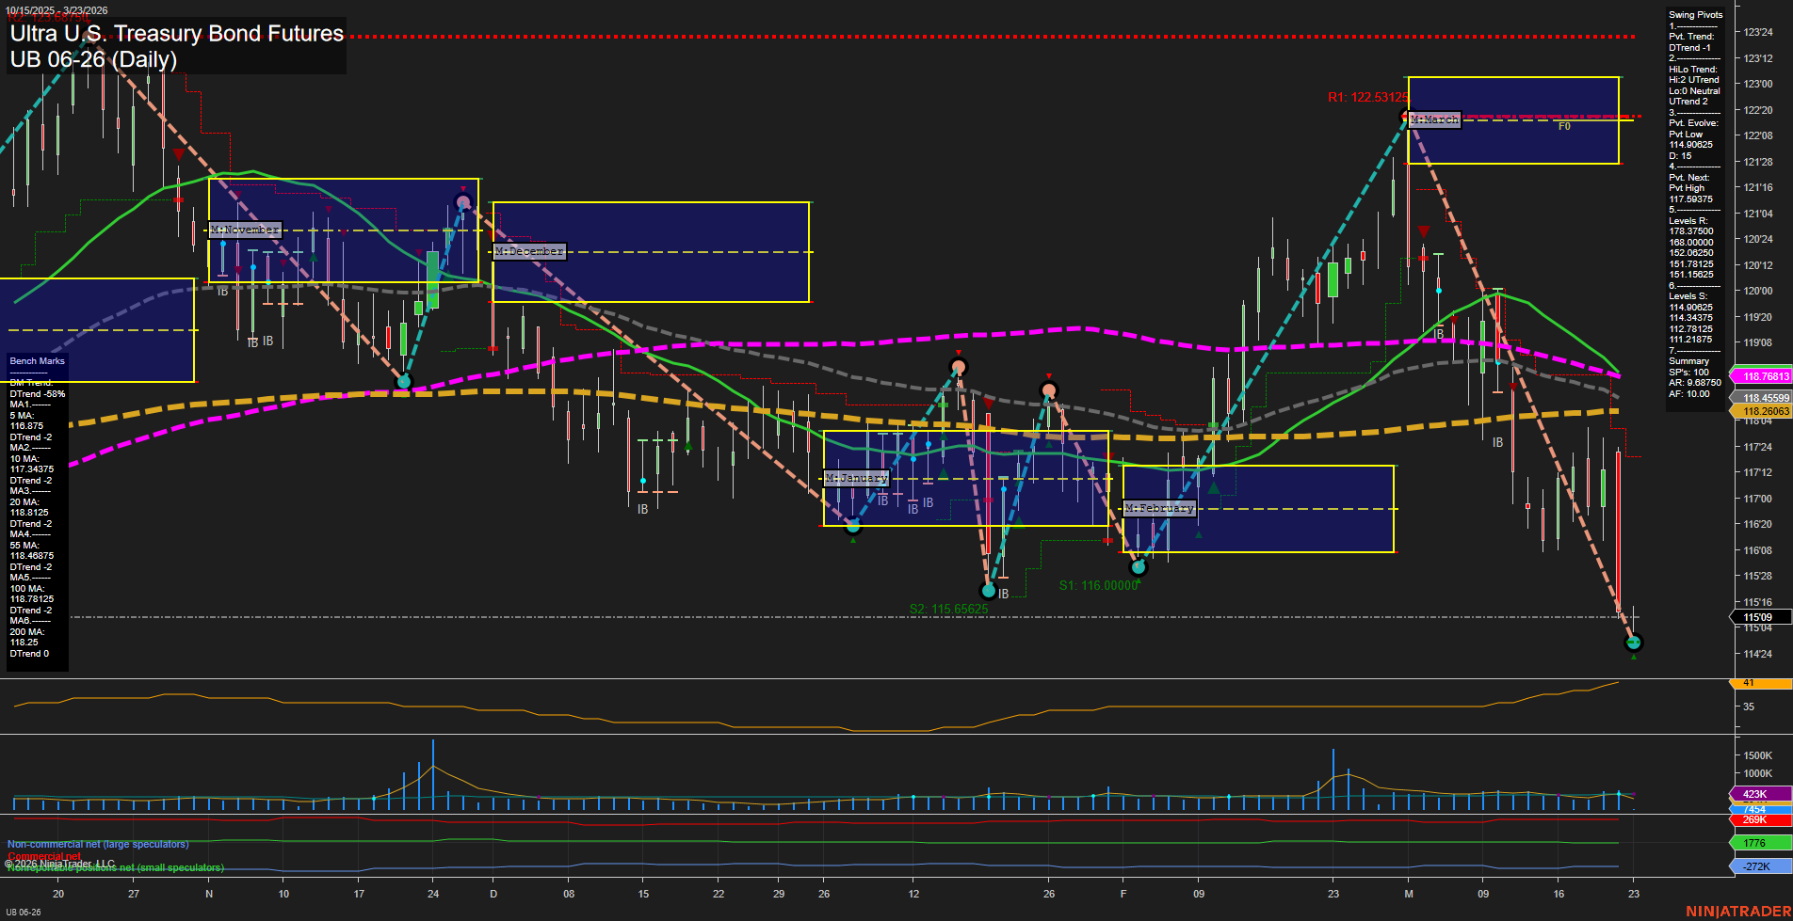
Task: Click the M:March monthly label
Action: click(x=1434, y=119)
